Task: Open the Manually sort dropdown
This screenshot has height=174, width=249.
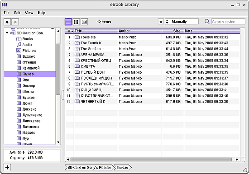Action: coord(182,22)
